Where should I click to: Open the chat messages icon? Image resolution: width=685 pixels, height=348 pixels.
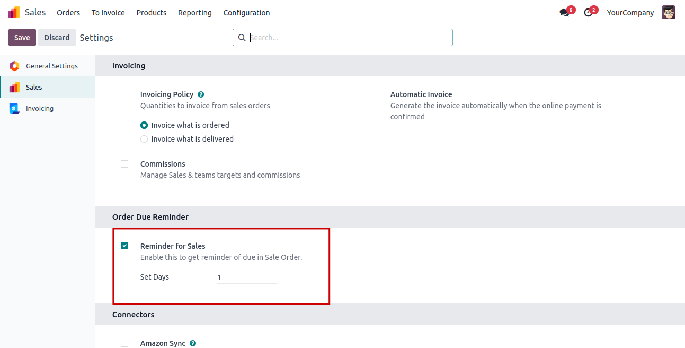coord(564,13)
